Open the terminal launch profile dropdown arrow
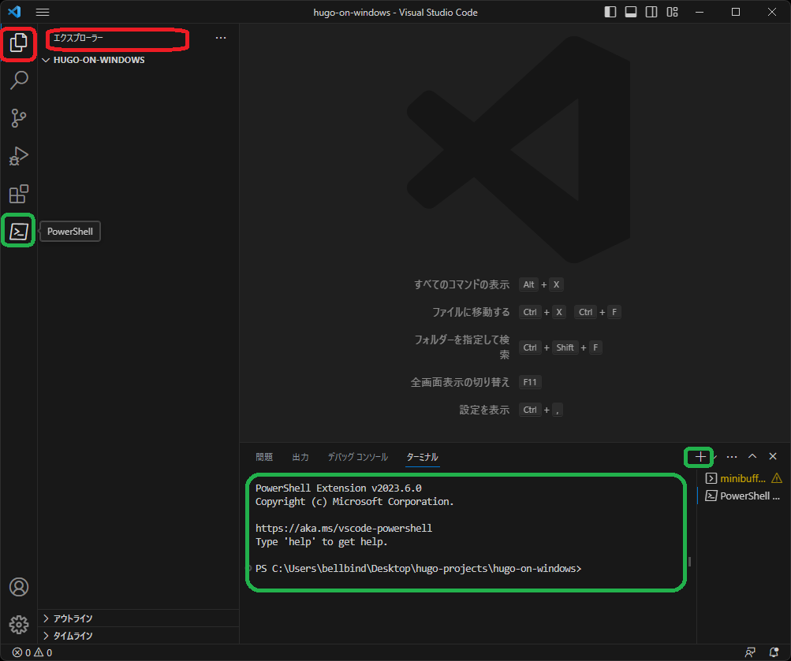This screenshot has width=791, height=661. [715, 456]
